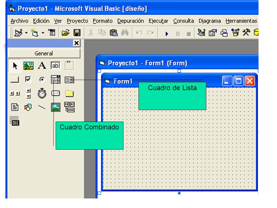Select the ComboBox control tool
Screen dimensions: 277x208
pos(56,79)
